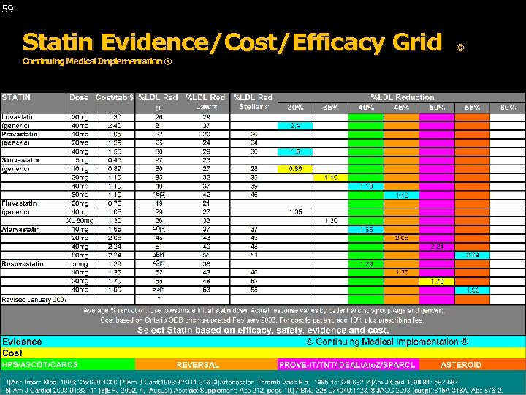The width and height of the screenshot is (526, 395).
Task: Click the Fluvastatin row label
Action: coord(19,203)
